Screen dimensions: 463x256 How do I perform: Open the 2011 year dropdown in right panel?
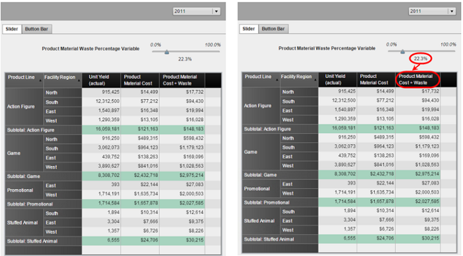[452, 11]
